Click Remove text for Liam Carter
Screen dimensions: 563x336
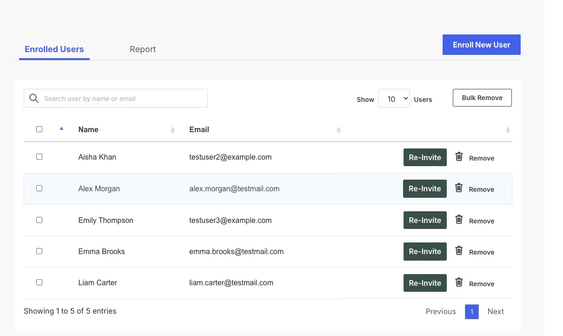click(482, 284)
